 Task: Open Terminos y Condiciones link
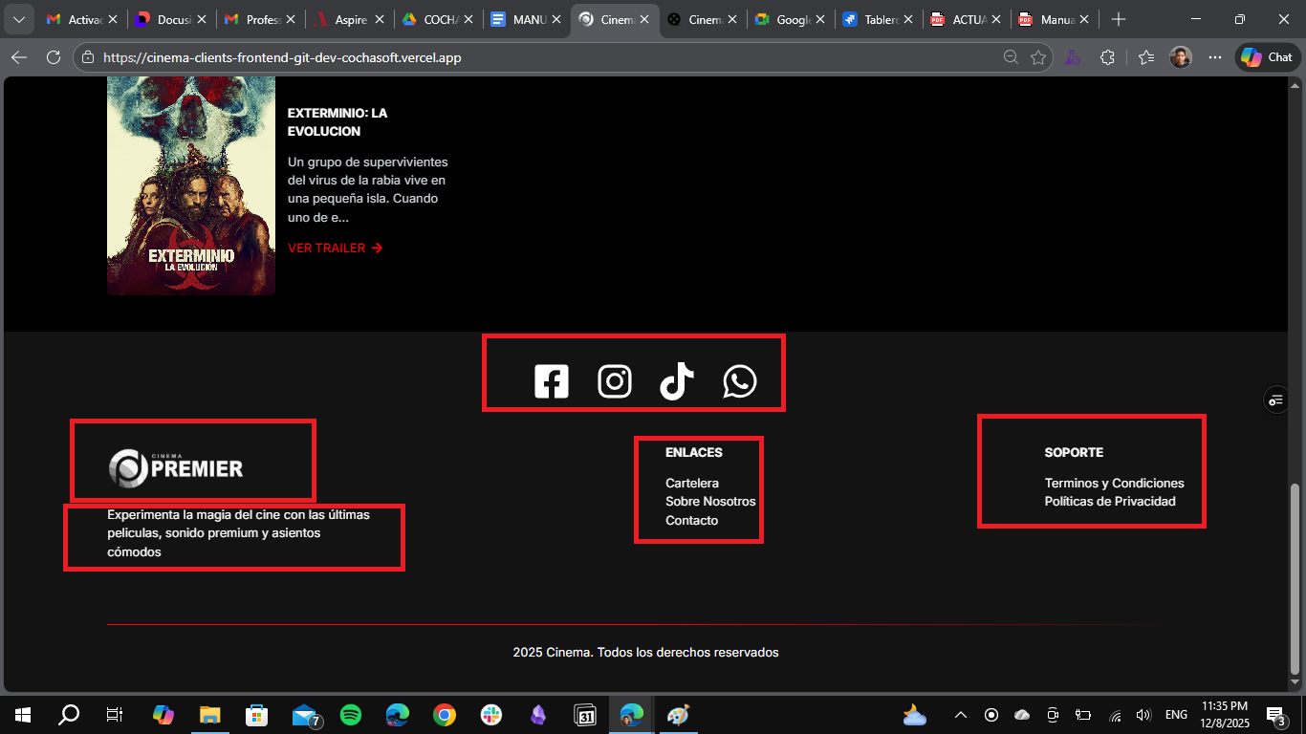coord(1114,483)
